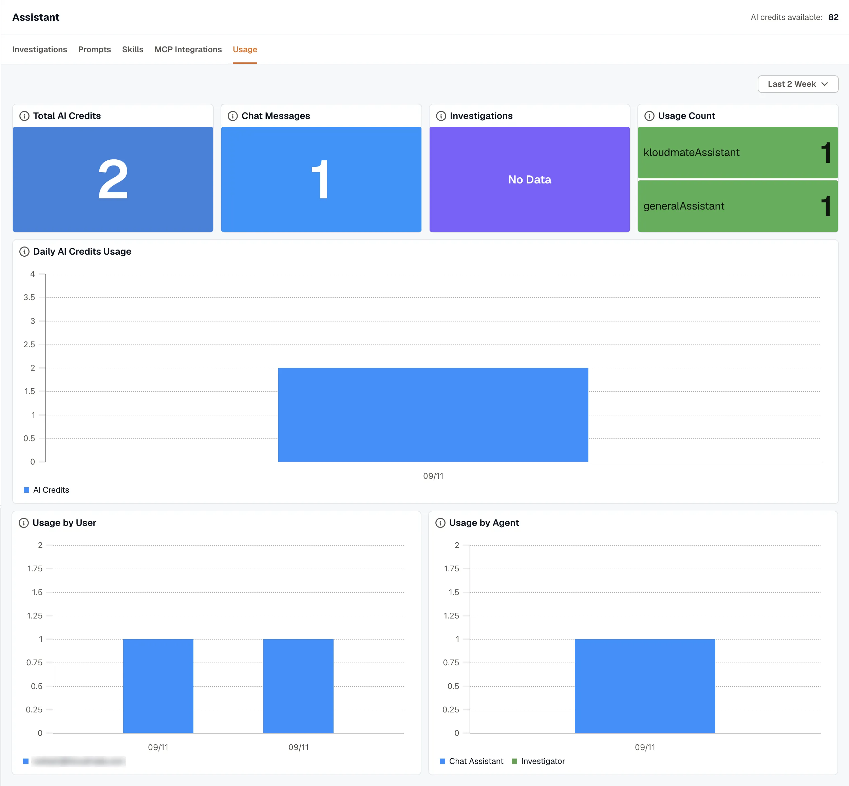849x786 pixels.
Task: Click the 09/11 label under Daily Credits chart
Action: [x=433, y=476]
